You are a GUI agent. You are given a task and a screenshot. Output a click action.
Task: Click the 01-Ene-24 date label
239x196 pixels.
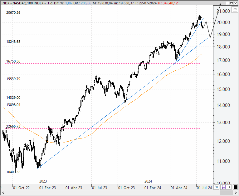[x=153, y=188]
